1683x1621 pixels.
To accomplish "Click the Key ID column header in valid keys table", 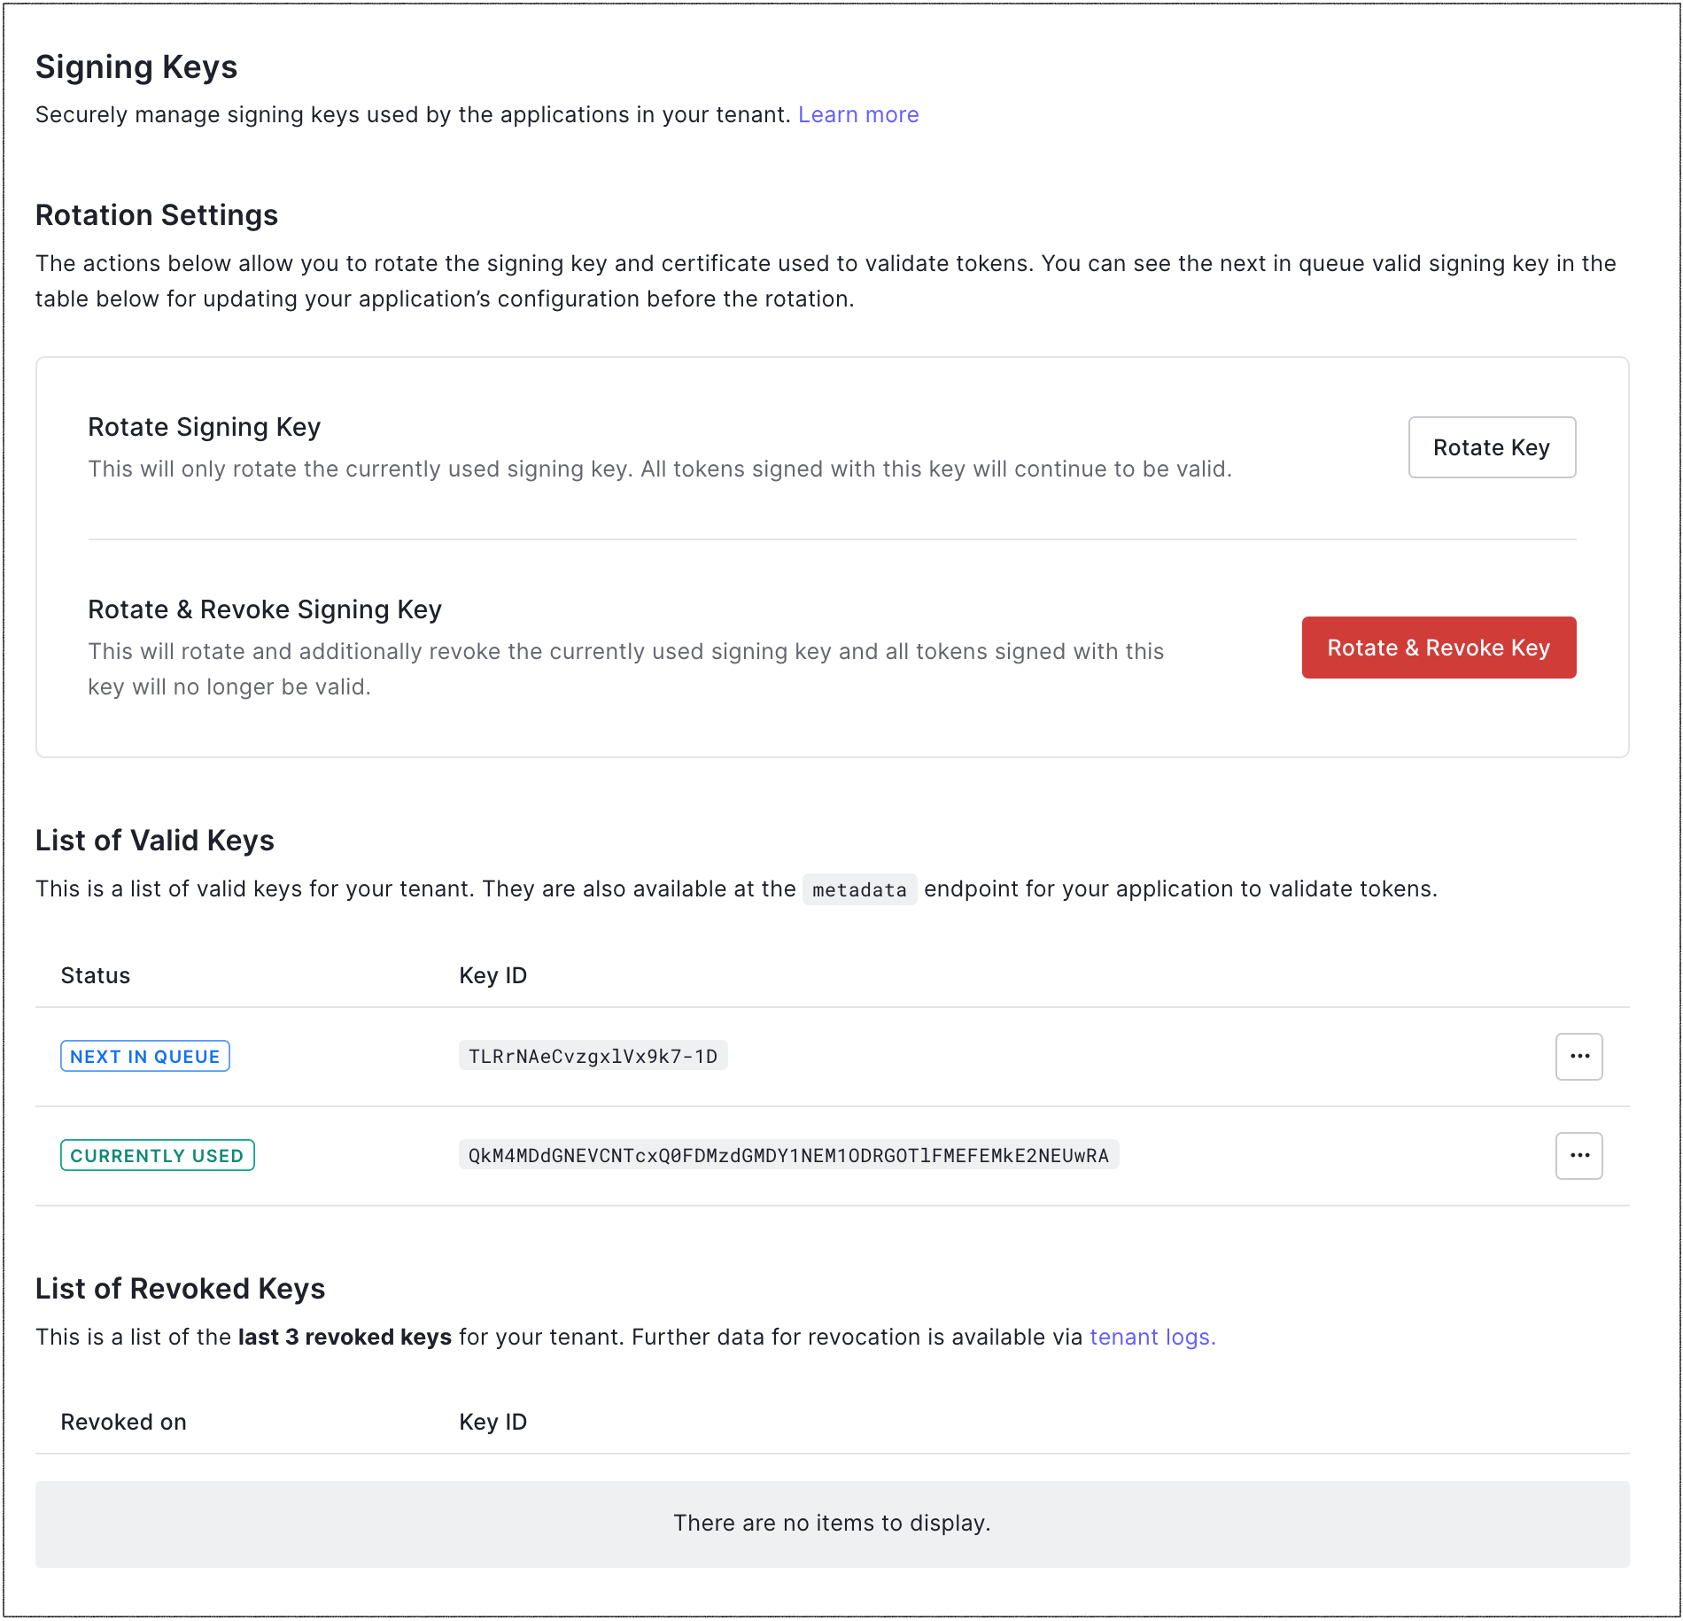I will click(x=492, y=975).
